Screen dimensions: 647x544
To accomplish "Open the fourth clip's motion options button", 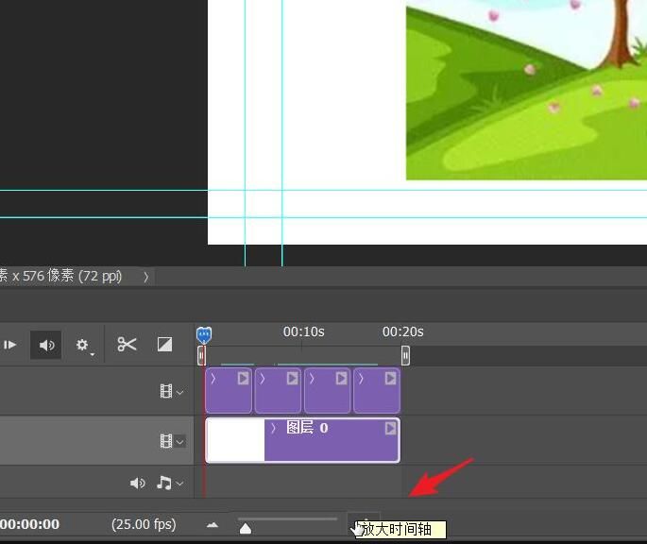I will click(x=390, y=378).
